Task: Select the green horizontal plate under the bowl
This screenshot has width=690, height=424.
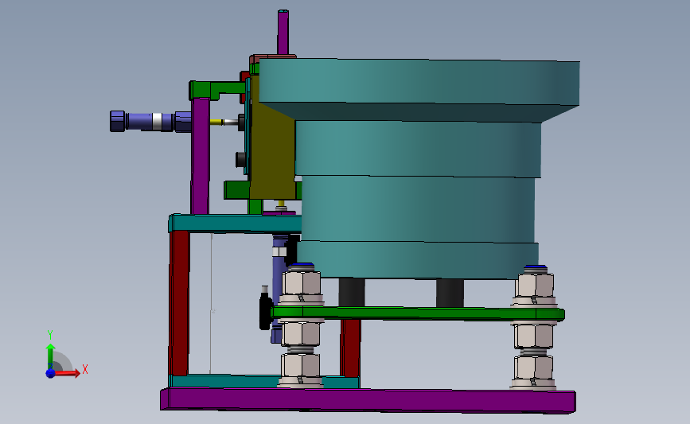Action: pos(417,313)
